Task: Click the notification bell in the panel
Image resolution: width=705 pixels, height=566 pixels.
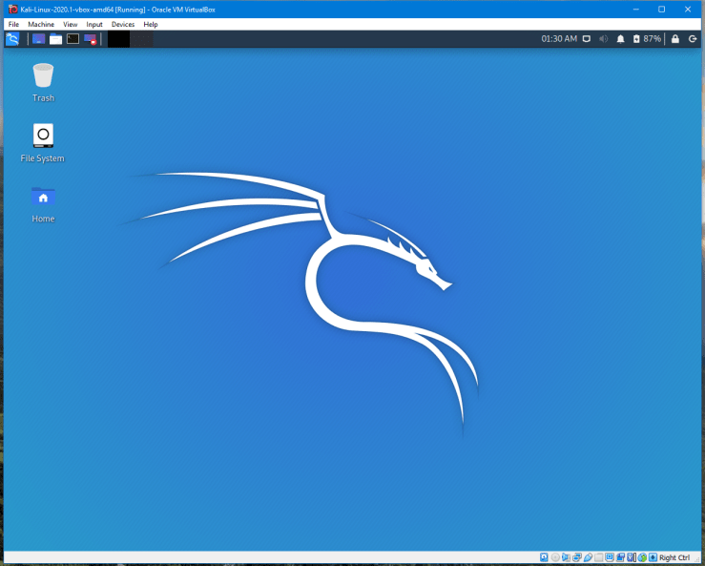Action: [x=620, y=39]
